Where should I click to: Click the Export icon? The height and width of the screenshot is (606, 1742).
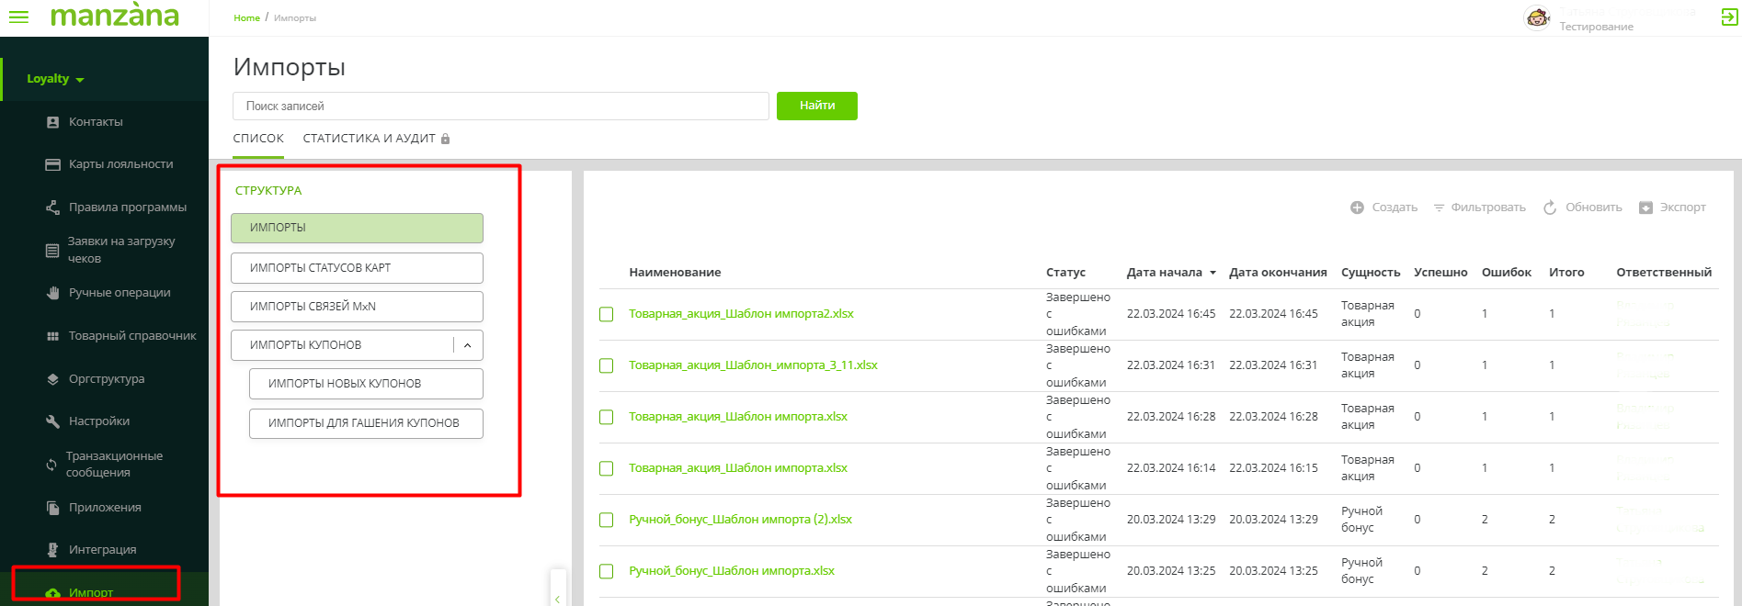pos(1645,208)
